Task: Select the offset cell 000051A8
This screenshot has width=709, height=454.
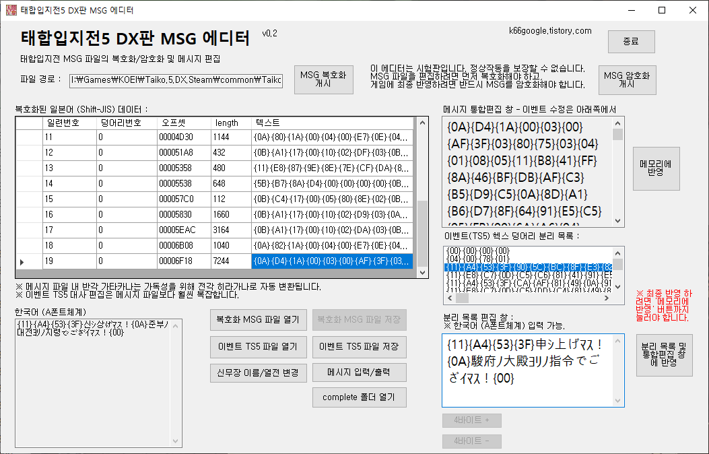Action: pyautogui.click(x=184, y=153)
